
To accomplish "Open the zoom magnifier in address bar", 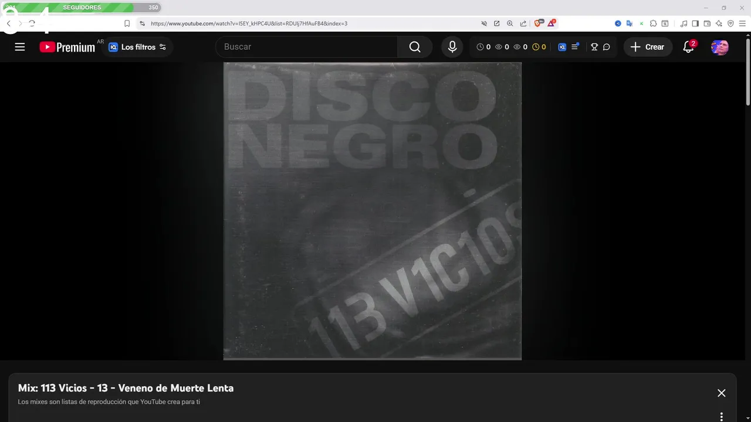I will pyautogui.click(x=510, y=23).
